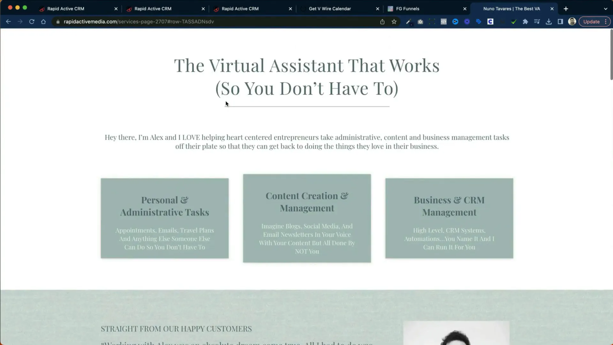
Task: Open the Chrome profile avatar
Action: [572, 22]
